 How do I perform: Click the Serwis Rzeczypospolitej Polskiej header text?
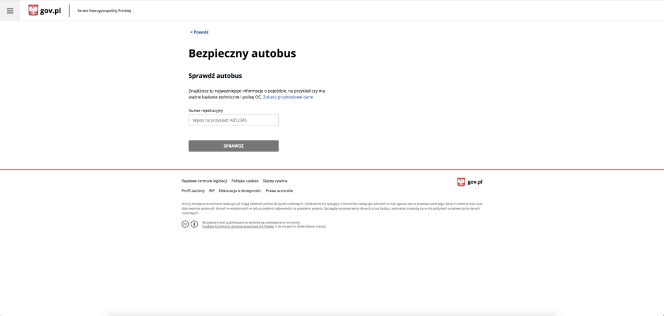coord(104,11)
